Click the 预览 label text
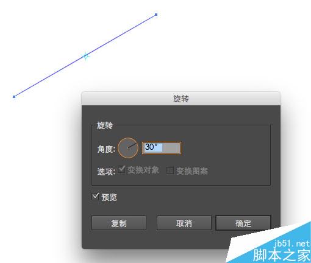 coord(109,197)
